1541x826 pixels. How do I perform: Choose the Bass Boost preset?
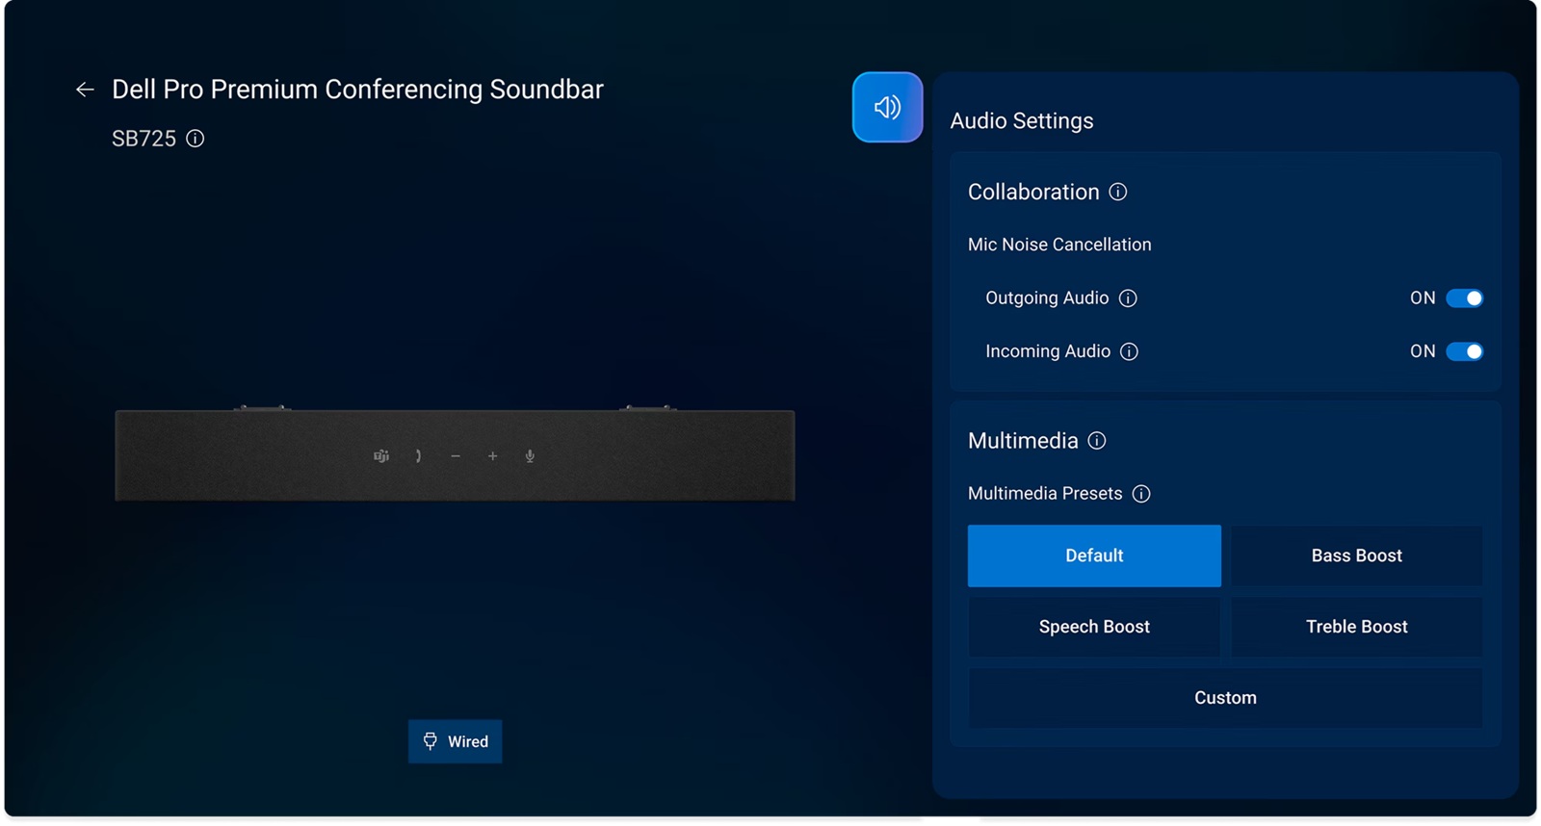[x=1356, y=555]
